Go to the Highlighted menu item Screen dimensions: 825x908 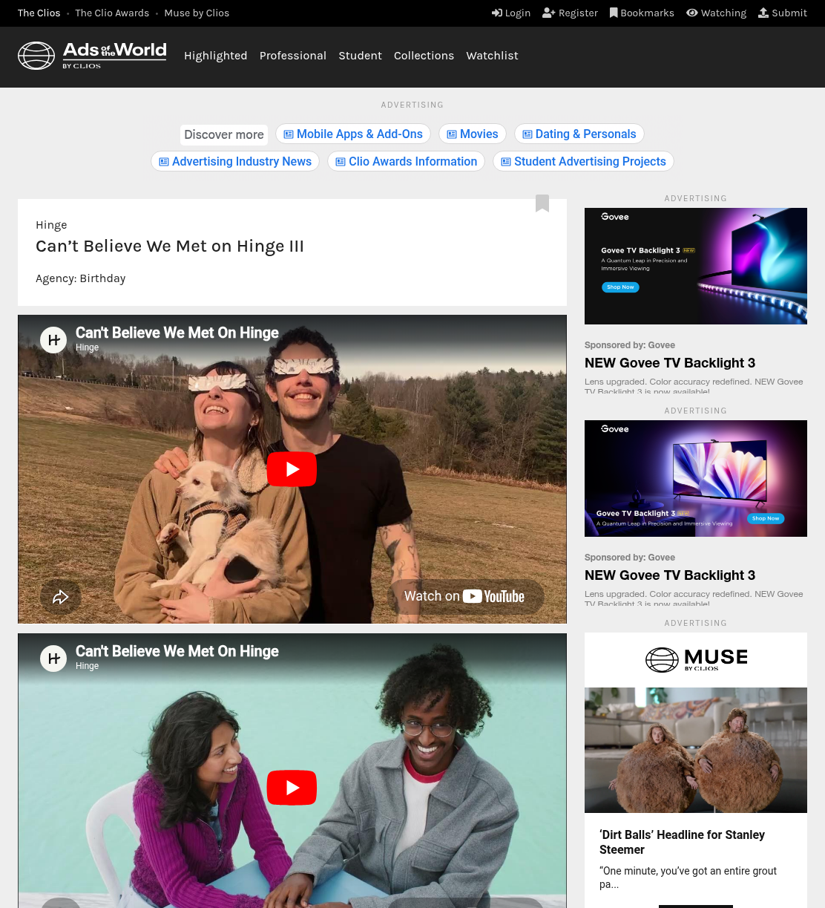point(216,56)
